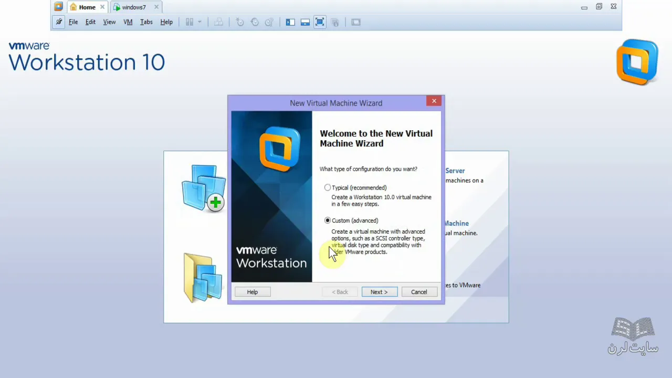Click 'What type of configuration do you want?' text
Image resolution: width=672 pixels, height=378 pixels.
pos(369,169)
